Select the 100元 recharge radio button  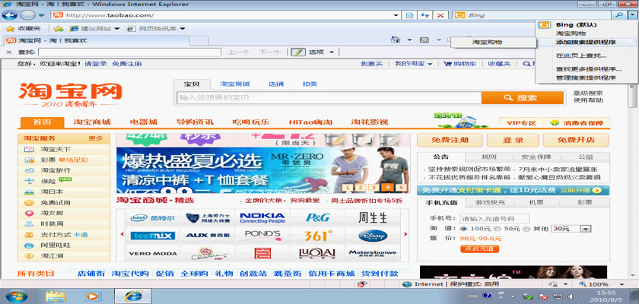coord(465,228)
